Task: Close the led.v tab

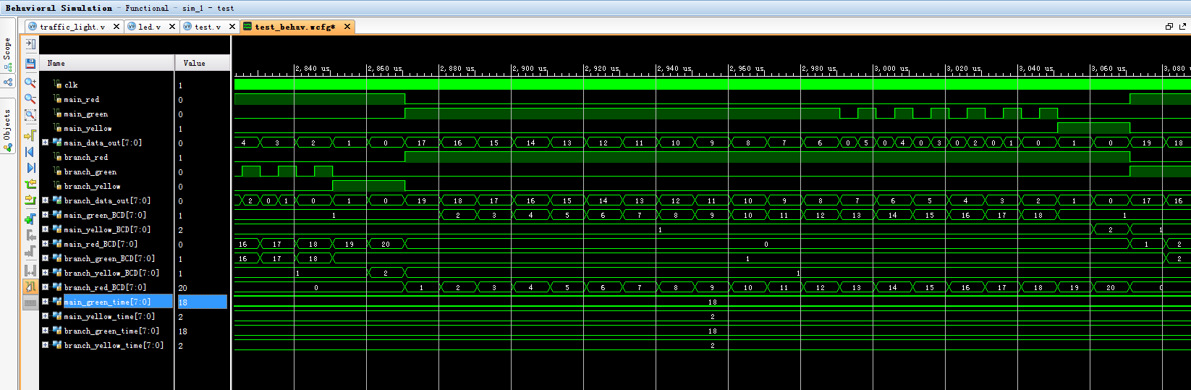Action: [172, 27]
